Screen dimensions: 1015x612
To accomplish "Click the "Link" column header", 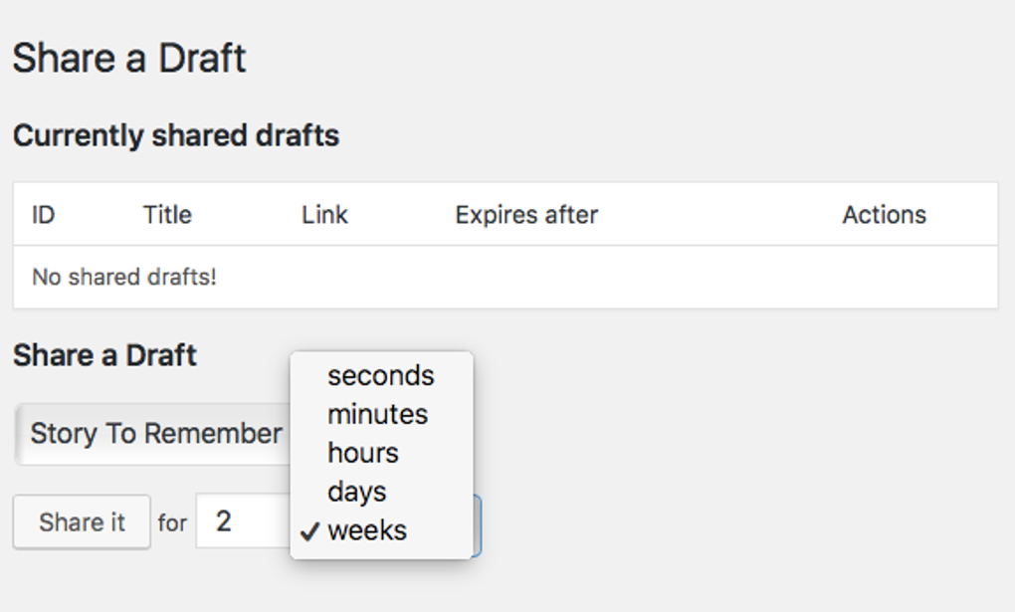I will [323, 214].
